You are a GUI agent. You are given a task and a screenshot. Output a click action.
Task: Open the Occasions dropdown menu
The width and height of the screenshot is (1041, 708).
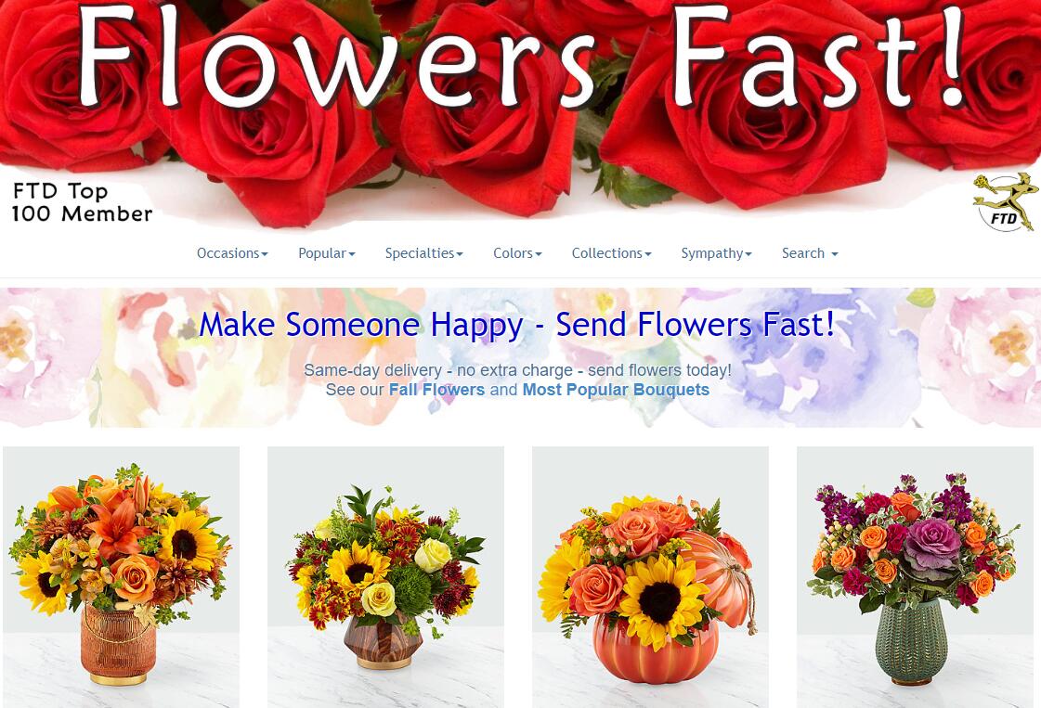[232, 253]
